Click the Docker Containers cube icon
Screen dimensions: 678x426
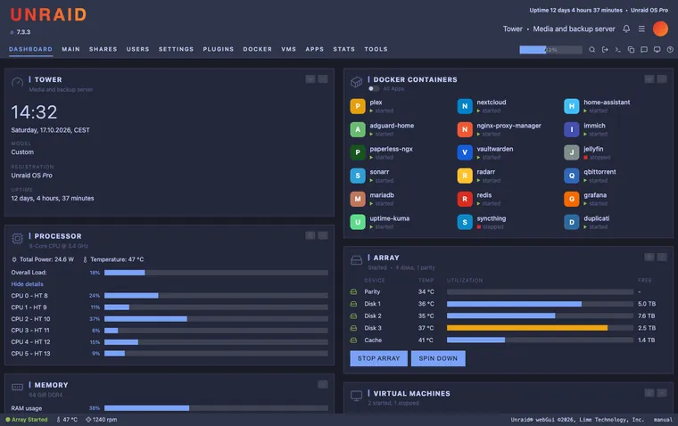[x=356, y=82]
